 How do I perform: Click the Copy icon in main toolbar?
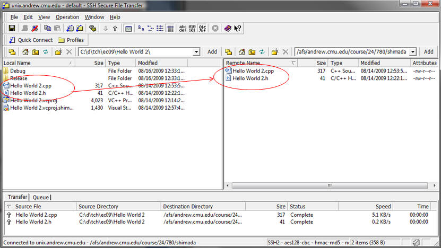point(48,28)
